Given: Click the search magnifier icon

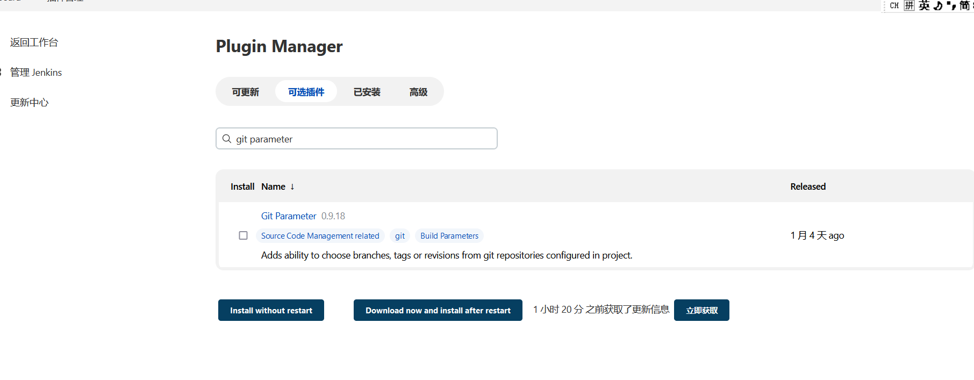Looking at the screenshot, I should pos(227,139).
